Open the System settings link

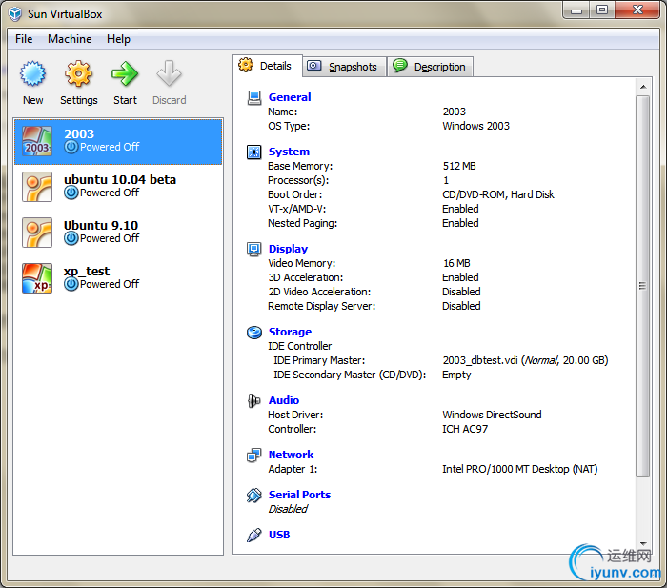click(x=289, y=152)
